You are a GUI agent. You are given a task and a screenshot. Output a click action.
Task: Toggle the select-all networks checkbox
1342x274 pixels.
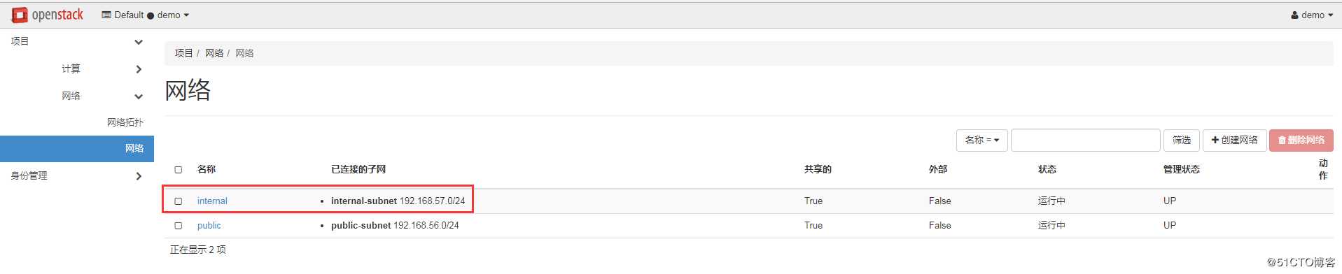pyautogui.click(x=178, y=169)
